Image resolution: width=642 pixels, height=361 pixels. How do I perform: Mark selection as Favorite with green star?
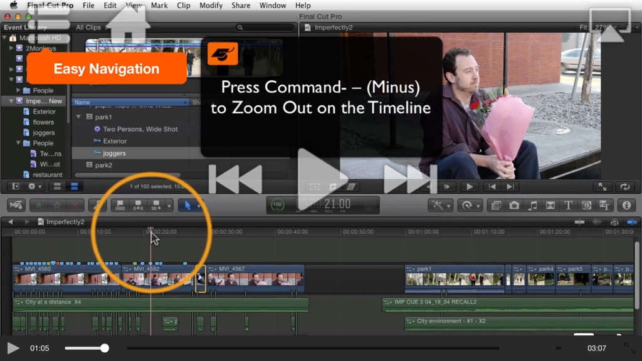39,205
